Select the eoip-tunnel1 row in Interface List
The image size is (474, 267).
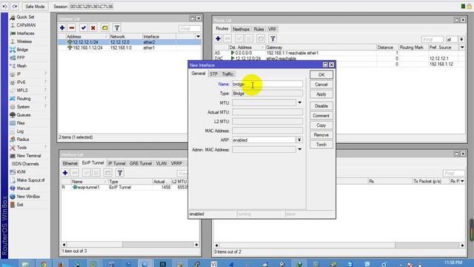(x=124, y=188)
